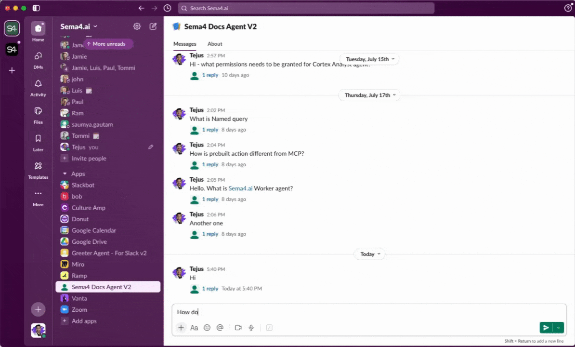This screenshot has height=347, width=575.
Task: Click the round create-new plus button
Action: click(38, 309)
